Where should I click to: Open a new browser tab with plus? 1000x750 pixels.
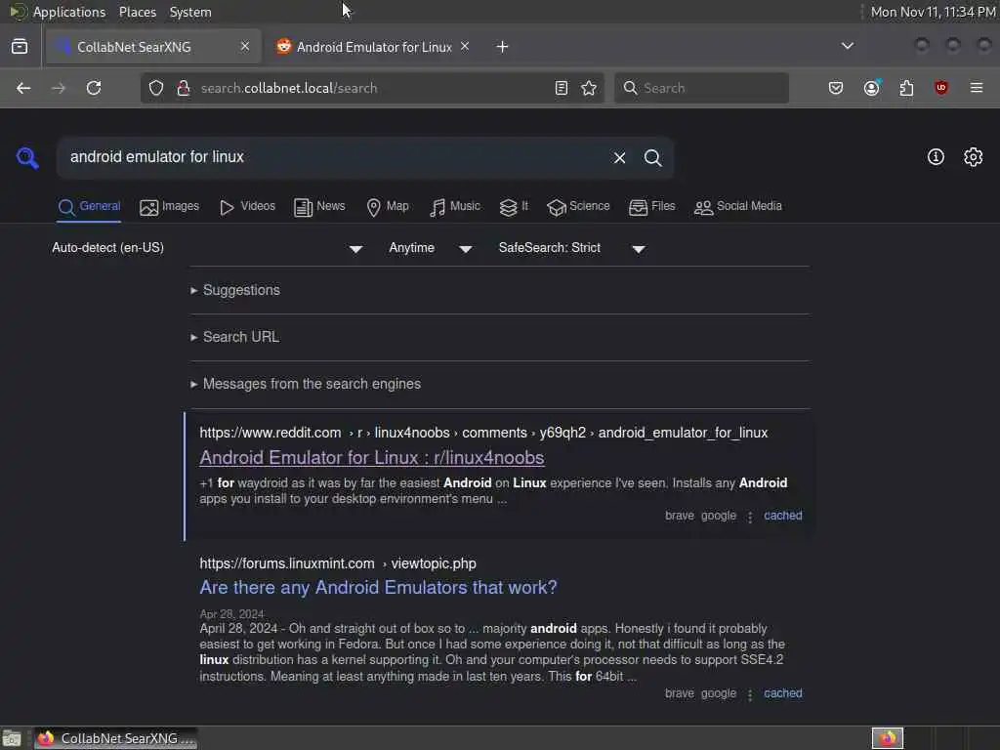[503, 47]
